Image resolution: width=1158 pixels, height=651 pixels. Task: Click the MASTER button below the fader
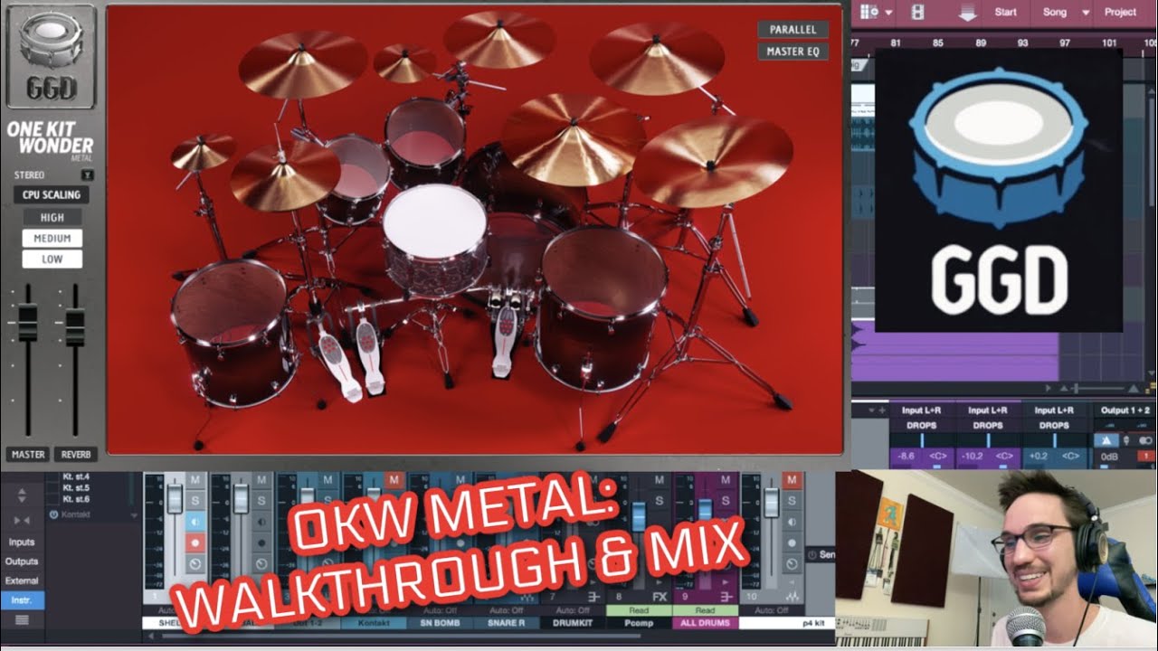[x=28, y=455]
